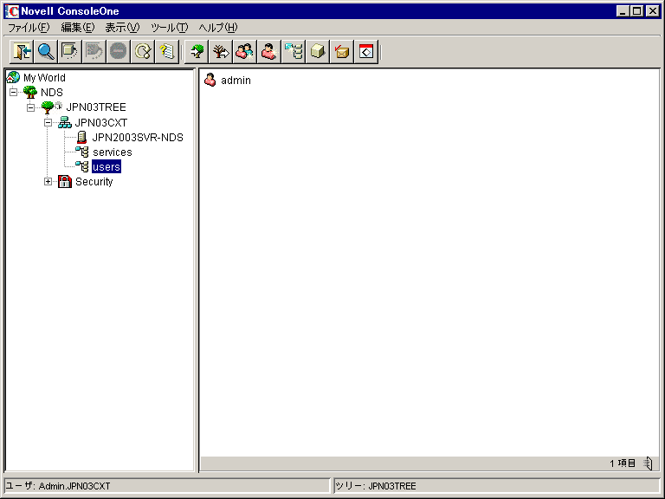The image size is (665, 499).
Task: Select the Security label
Action: tap(94, 182)
